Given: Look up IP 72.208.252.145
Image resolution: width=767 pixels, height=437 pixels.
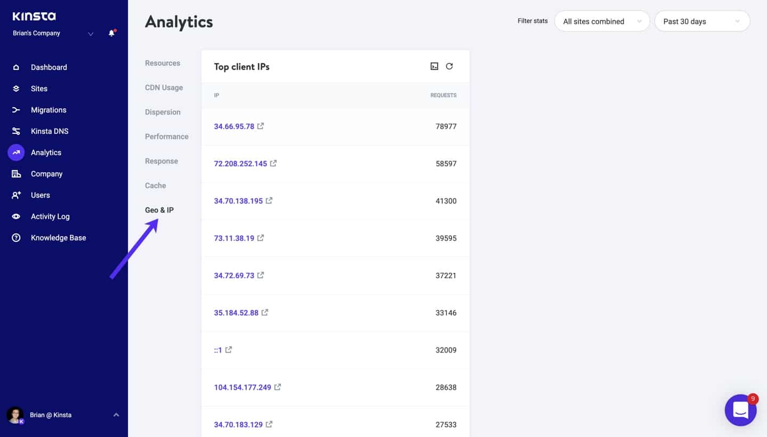Looking at the screenshot, I should click(x=241, y=164).
